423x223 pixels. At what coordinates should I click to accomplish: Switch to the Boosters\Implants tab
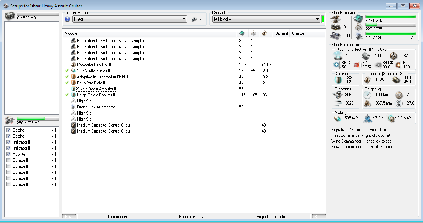coord(194,217)
